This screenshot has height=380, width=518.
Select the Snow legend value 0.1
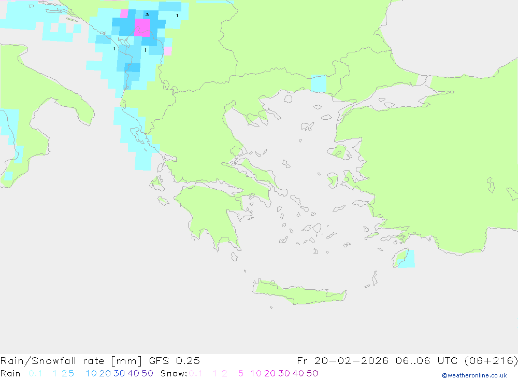tap(196, 373)
